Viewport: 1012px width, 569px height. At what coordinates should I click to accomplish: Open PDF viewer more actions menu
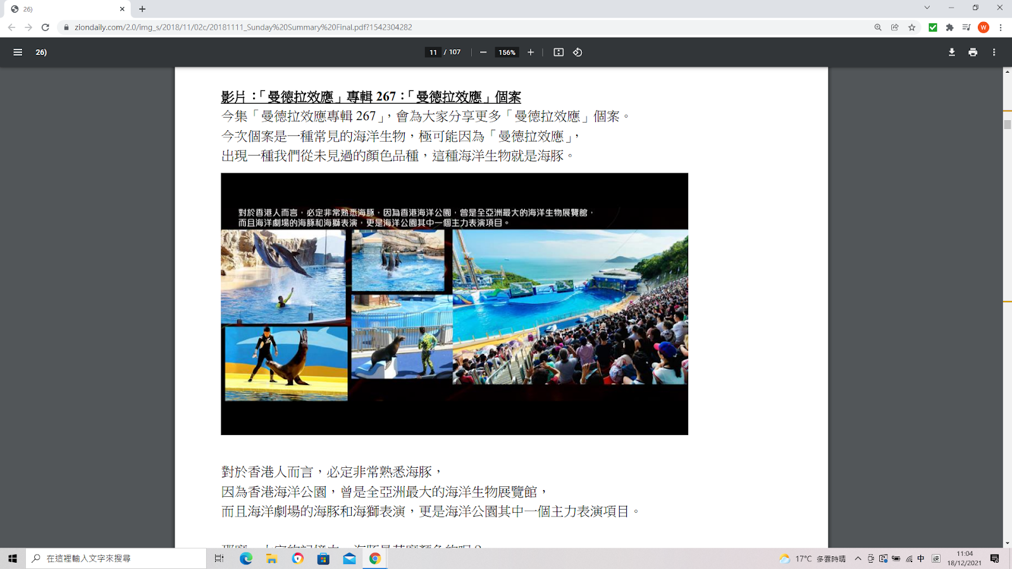click(994, 52)
